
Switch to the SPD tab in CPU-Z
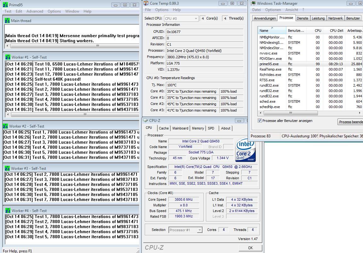tap(211, 128)
